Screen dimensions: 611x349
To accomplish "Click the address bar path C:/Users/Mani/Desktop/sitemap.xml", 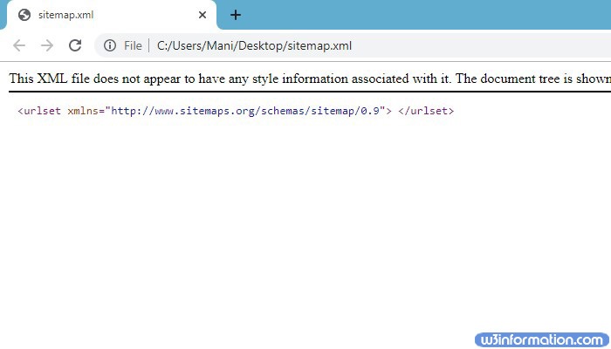I will [254, 45].
